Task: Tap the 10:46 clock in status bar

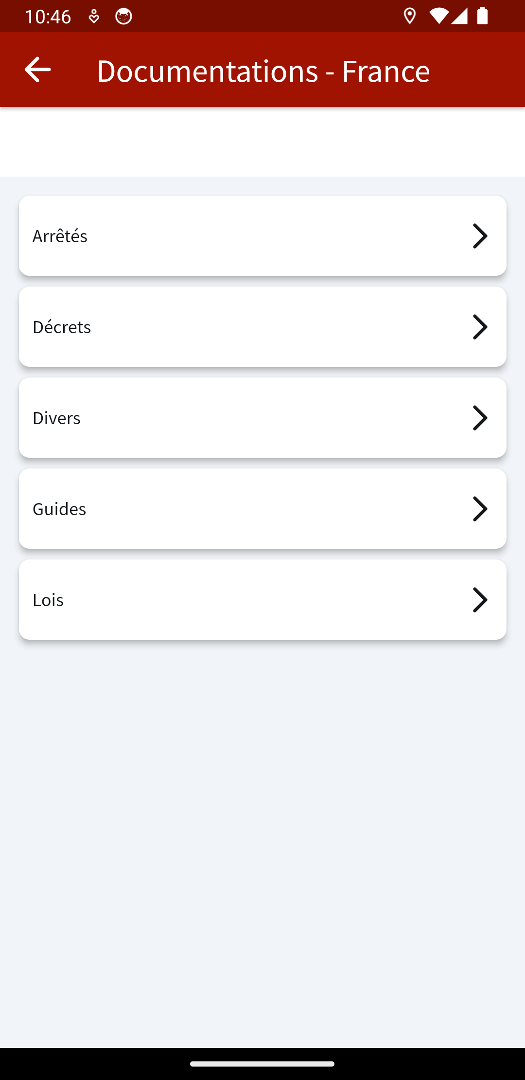Action: tap(48, 17)
